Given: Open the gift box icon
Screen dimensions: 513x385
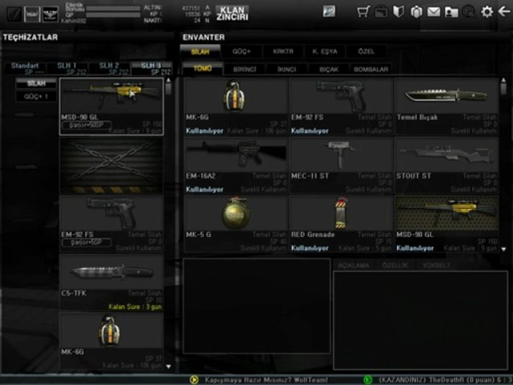Looking at the screenshot, I should coord(416,12).
